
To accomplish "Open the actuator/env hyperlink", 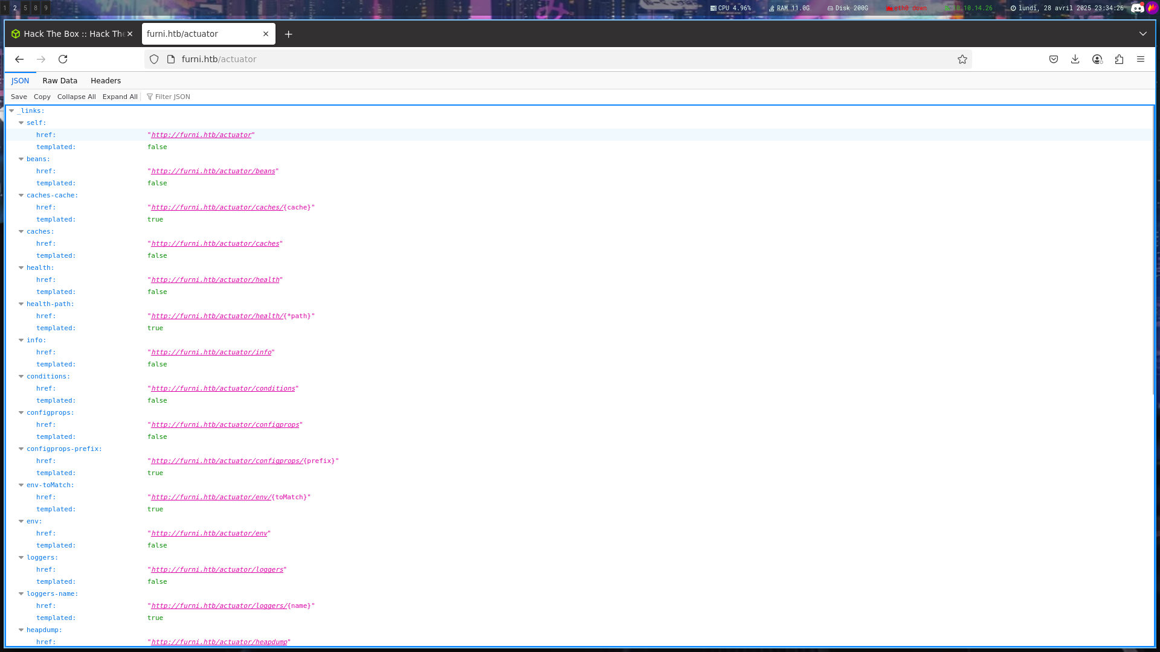I will tap(209, 534).
